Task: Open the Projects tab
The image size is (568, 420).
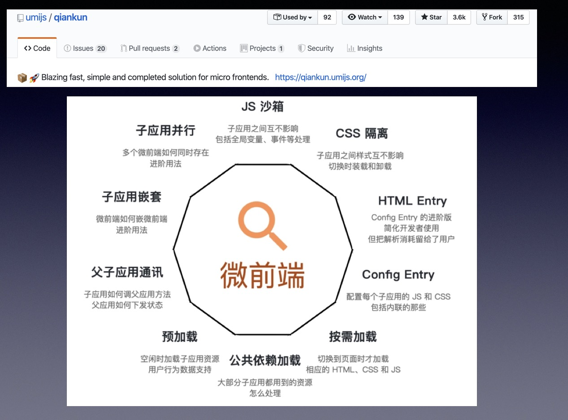Action: coord(262,48)
